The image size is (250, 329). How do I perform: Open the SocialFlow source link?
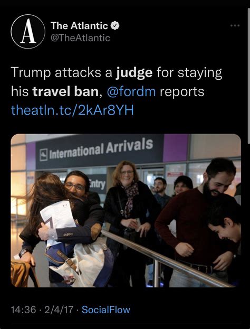(106, 310)
